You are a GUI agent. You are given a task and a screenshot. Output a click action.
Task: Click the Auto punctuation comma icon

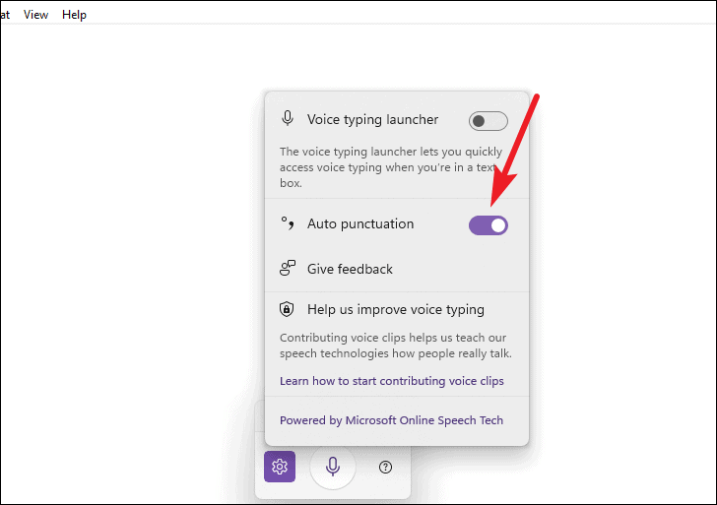point(288,223)
